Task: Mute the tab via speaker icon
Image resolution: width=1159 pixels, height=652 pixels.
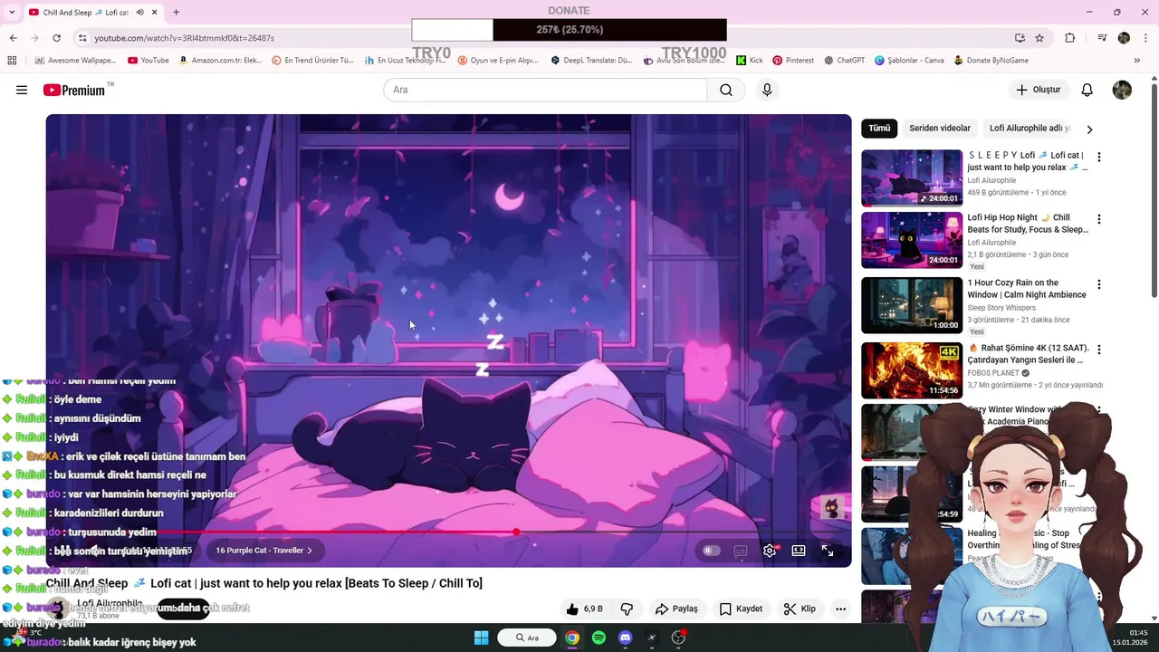Action: [x=139, y=12]
